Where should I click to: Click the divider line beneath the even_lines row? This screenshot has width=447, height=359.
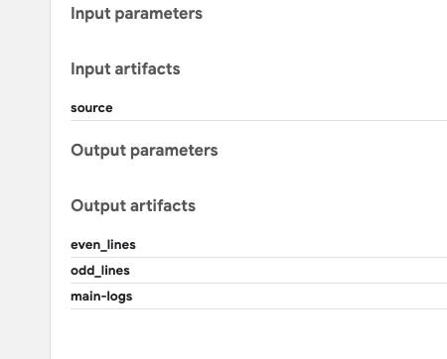[258, 257]
